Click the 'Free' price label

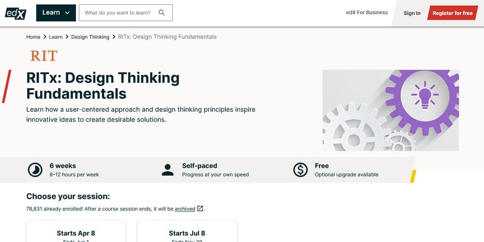coord(322,166)
